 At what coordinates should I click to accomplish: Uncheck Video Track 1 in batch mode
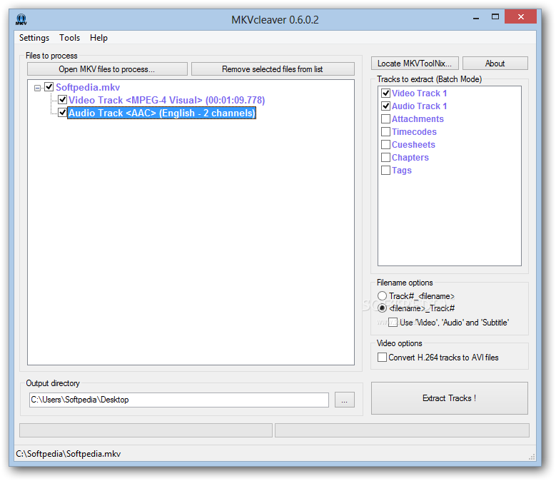[x=385, y=93]
